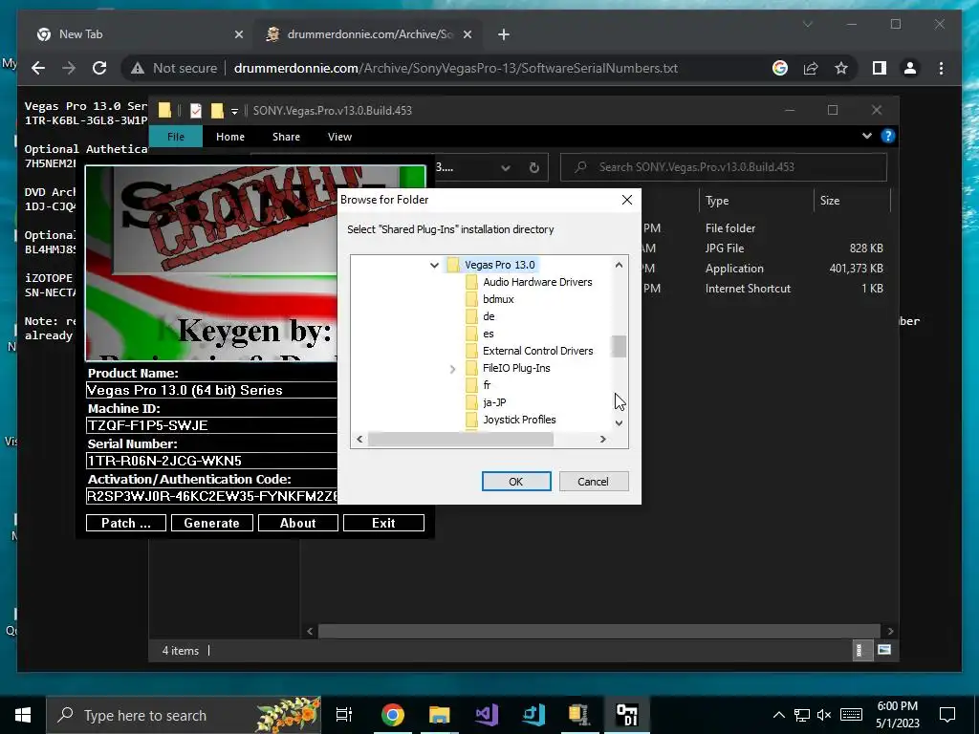Click the browser Forward arrow
This screenshot has width=979, height=734.
click(x=69, y=68)
